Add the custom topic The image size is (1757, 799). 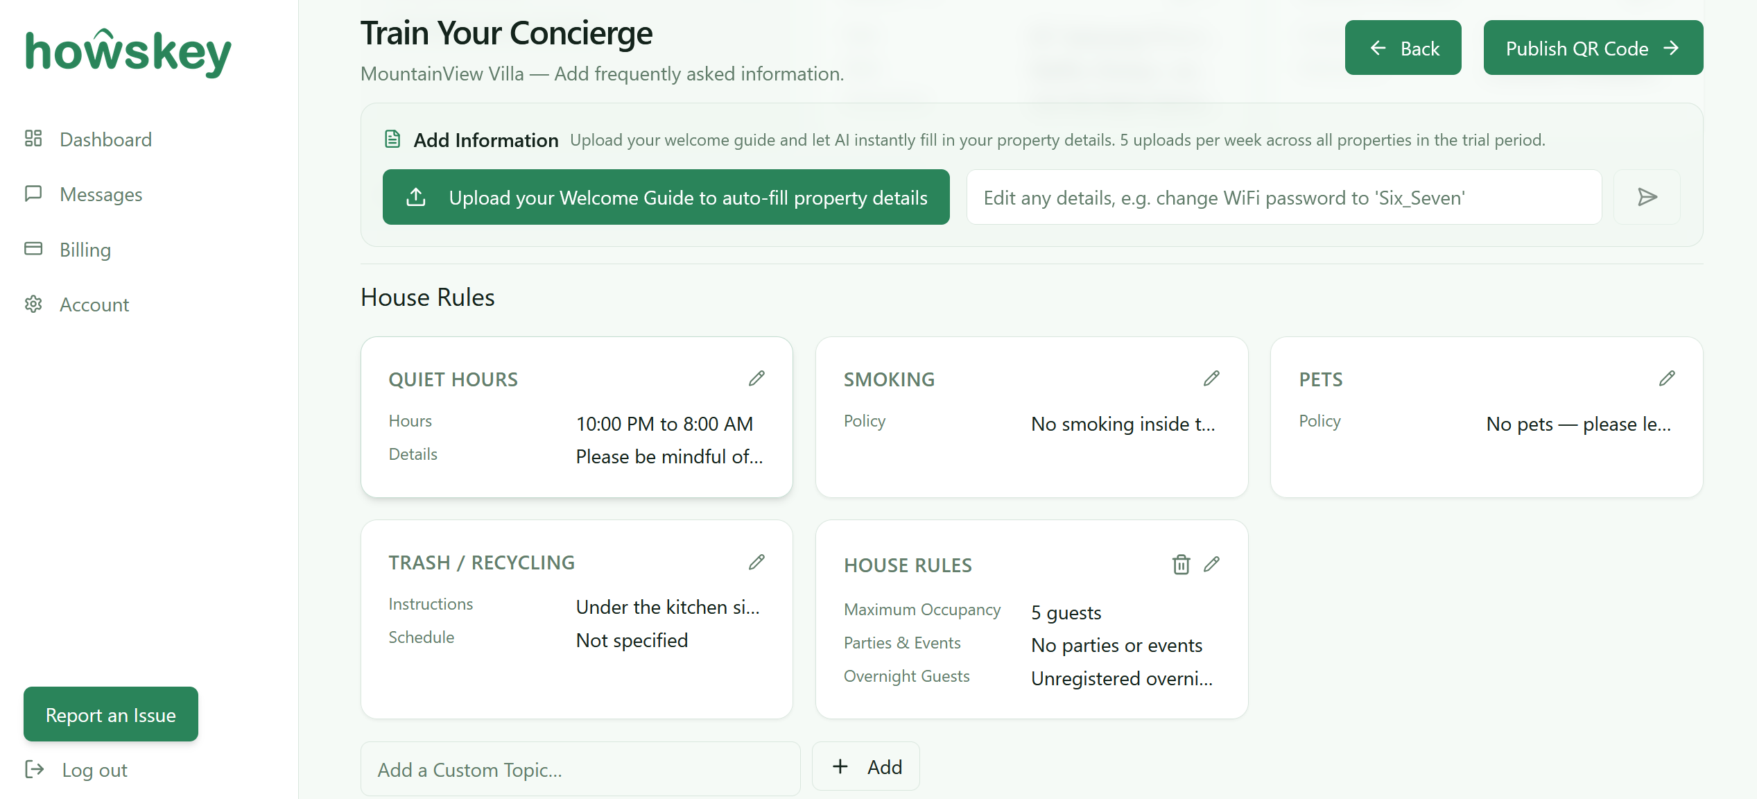(x=866, y=766)
